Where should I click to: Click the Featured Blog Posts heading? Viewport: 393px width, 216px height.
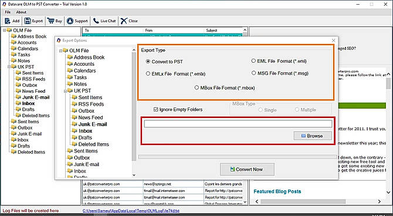coord(277,191)
